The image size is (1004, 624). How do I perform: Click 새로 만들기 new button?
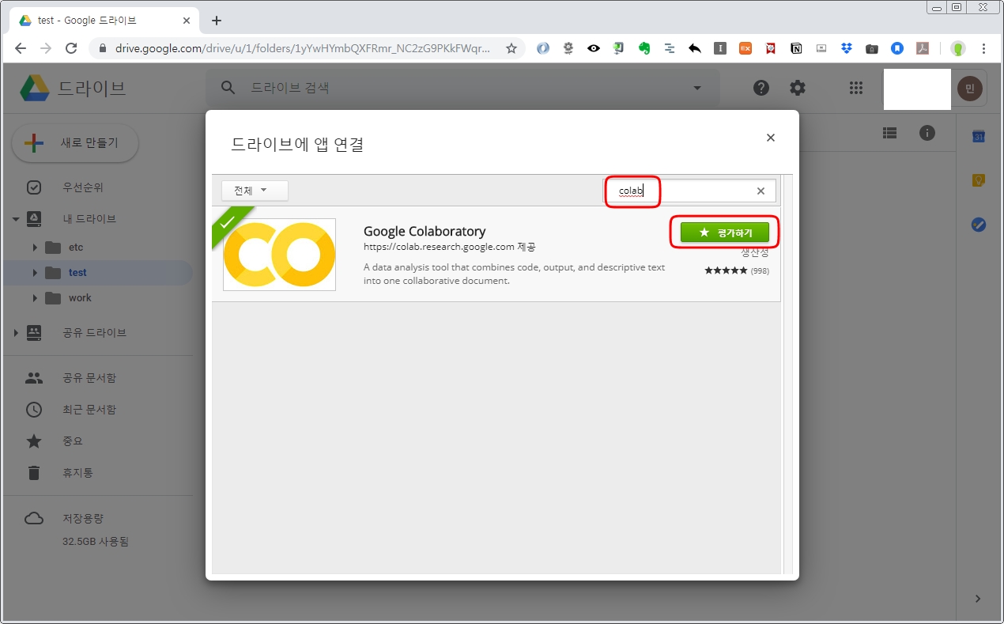point(75,143)
